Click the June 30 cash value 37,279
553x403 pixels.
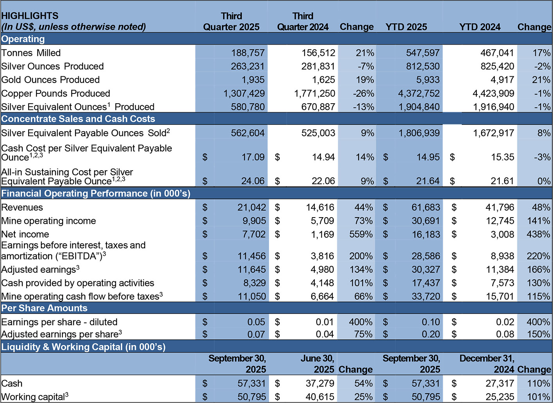point(320,383)
